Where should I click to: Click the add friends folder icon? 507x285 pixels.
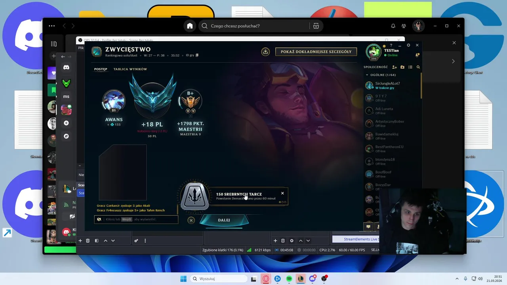402,67
